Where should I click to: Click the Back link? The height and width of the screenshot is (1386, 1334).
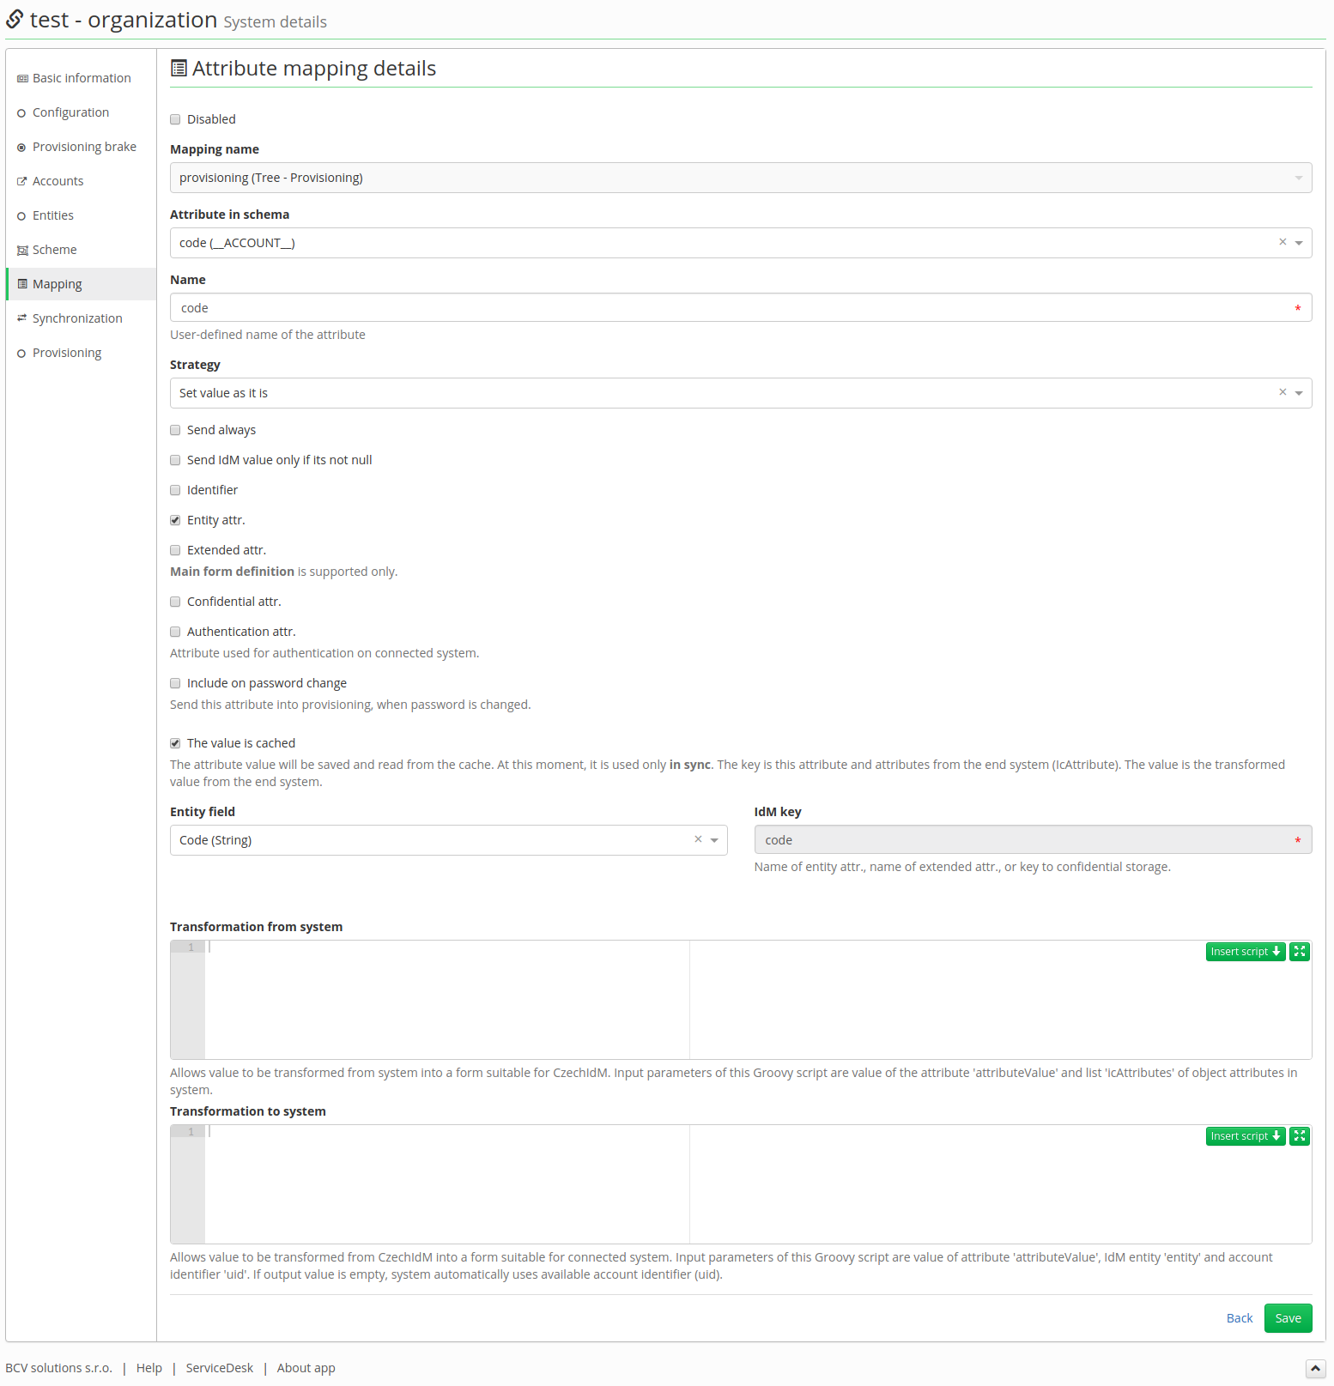coord(1240,1318)
